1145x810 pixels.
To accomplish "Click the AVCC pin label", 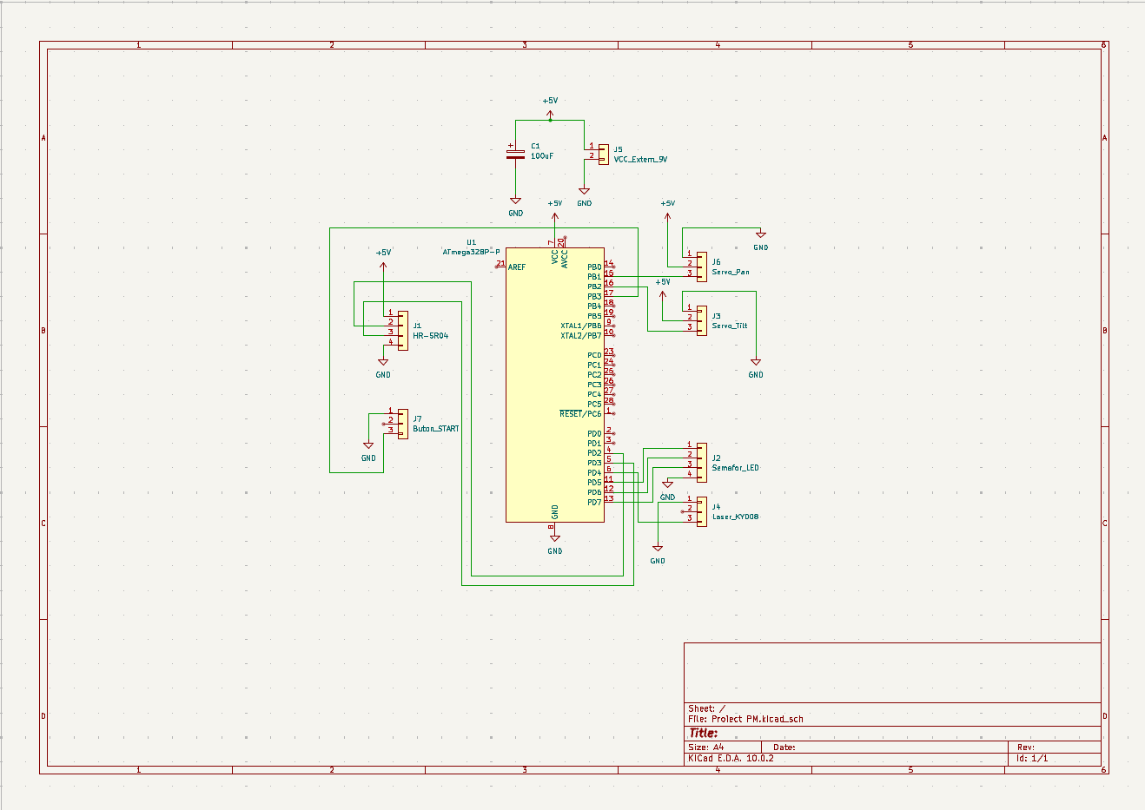I will point(565,259).
